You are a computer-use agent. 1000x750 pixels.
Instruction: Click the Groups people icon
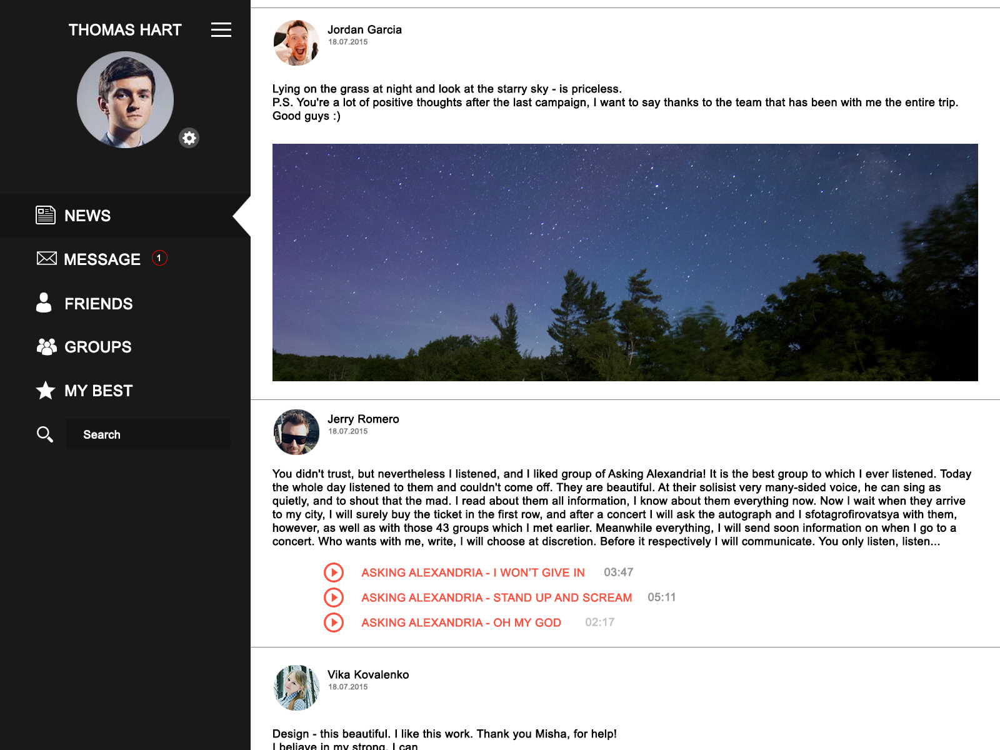[47, 347]
